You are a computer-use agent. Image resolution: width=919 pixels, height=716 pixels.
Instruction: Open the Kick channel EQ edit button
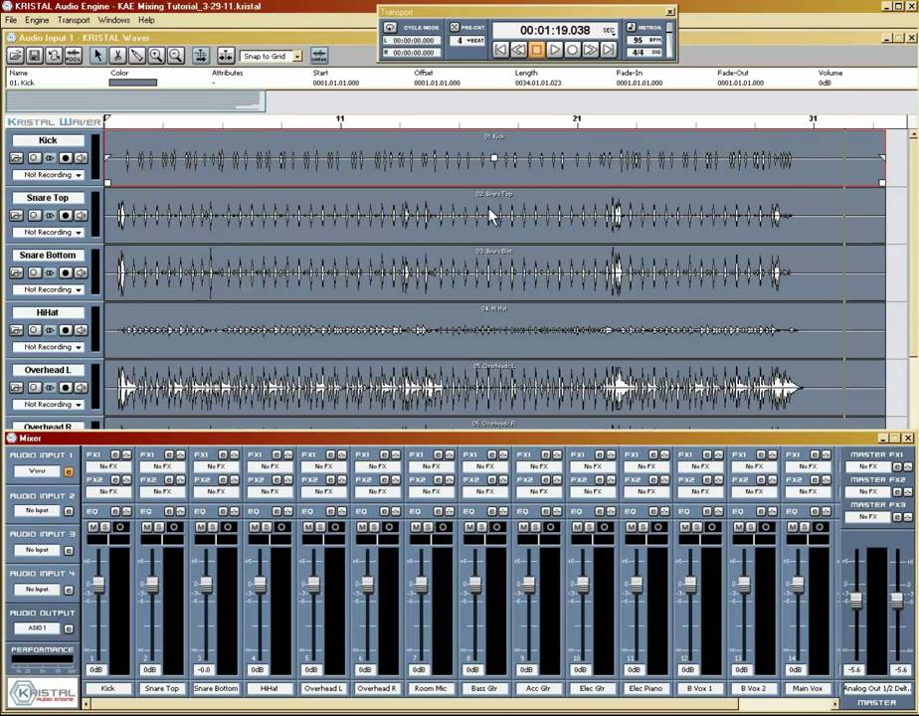coord(115,511)
